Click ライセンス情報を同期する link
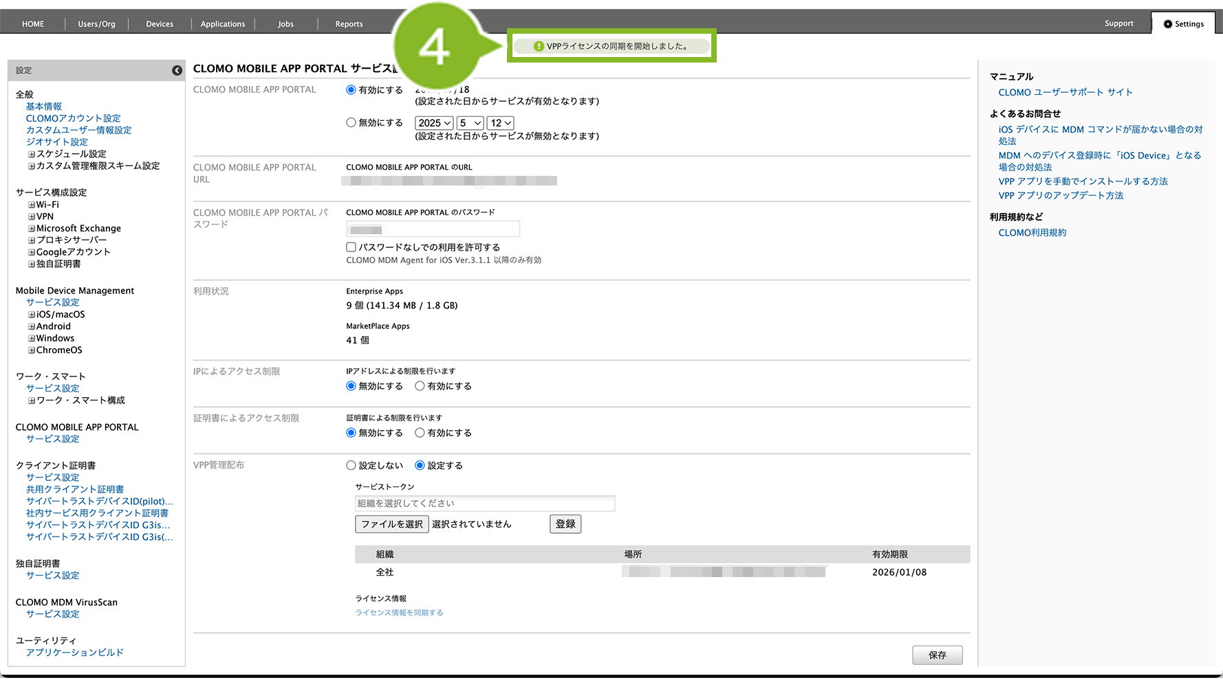 399,613
